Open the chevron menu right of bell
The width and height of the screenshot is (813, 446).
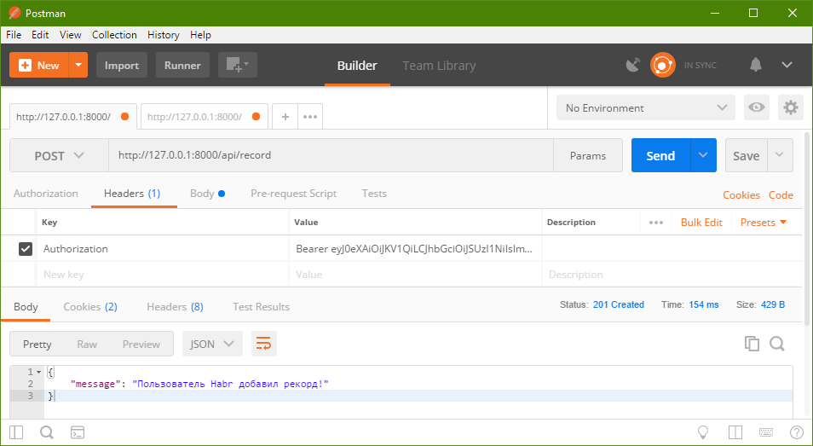click(787, 65)
